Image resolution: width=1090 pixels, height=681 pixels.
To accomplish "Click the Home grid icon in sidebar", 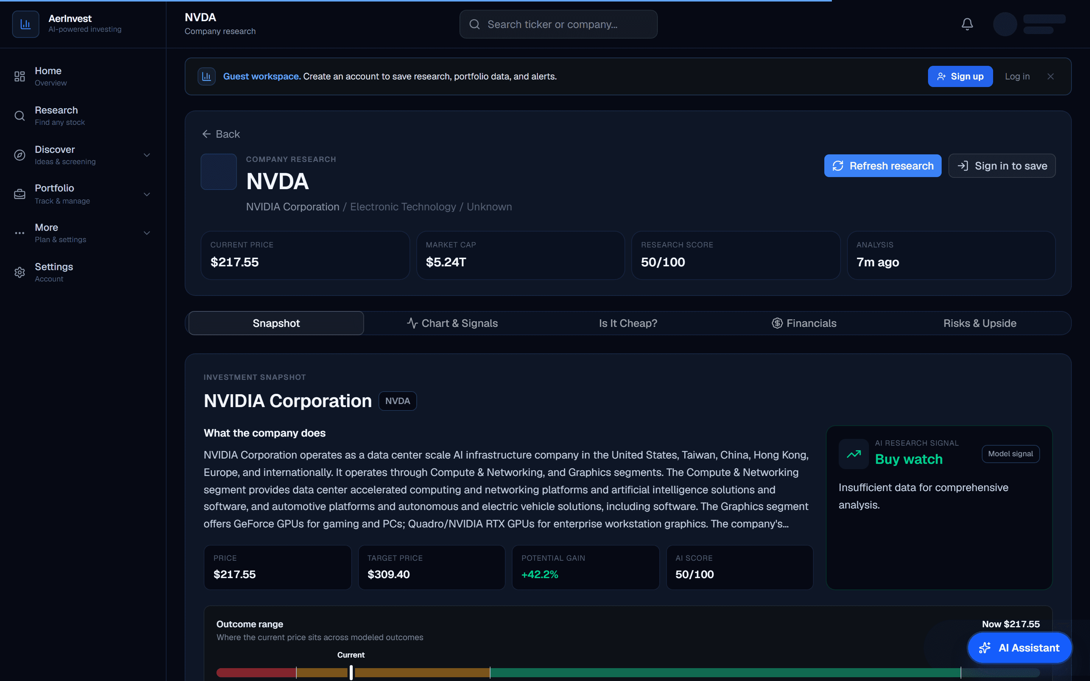I will point(19,76).
